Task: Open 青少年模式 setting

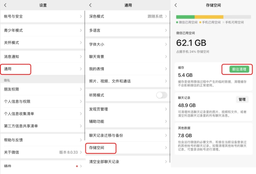Action: (x=42, y=30)
